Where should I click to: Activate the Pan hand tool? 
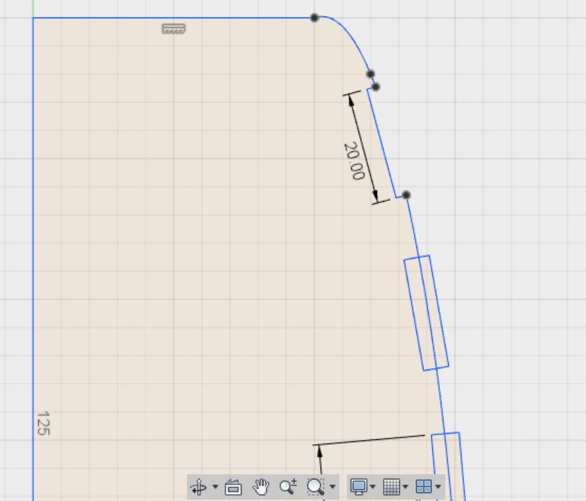click(x=261, y=487)
